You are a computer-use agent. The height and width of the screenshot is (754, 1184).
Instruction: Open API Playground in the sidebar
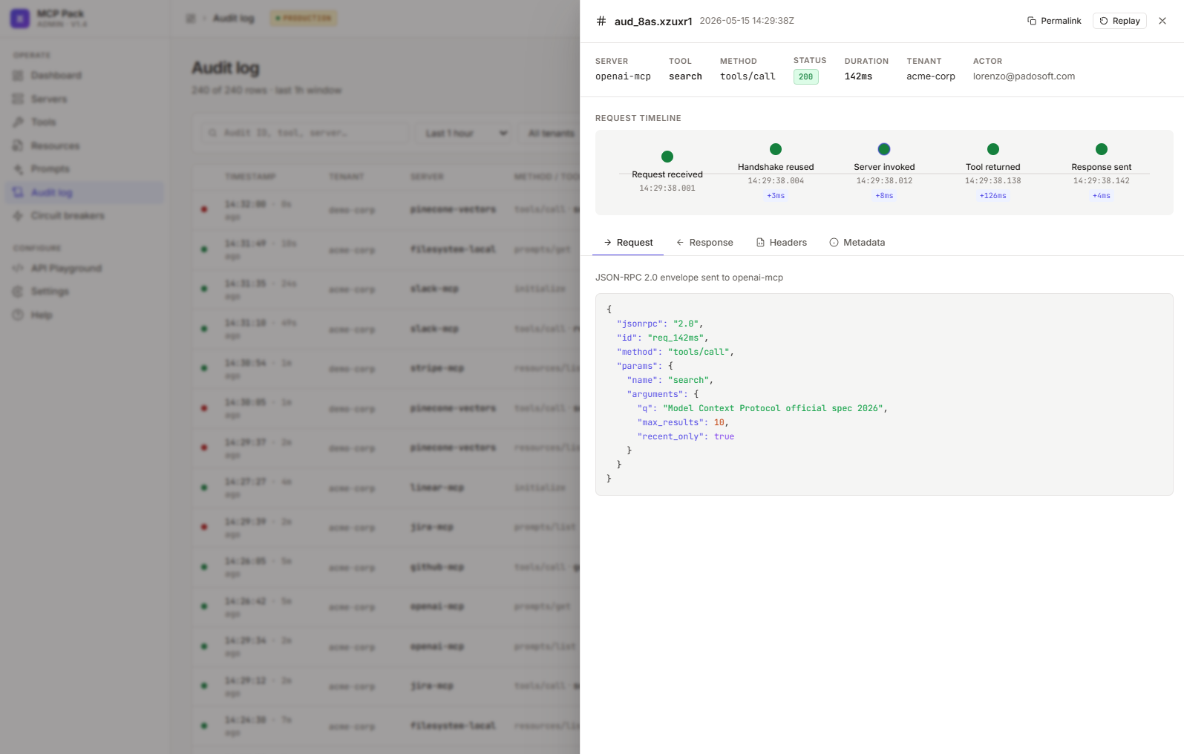[x=84, y=268]
